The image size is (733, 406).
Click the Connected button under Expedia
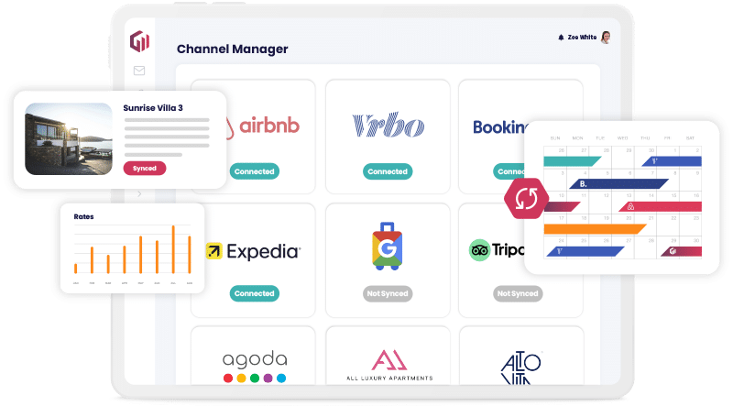click(x=254, y=293)
